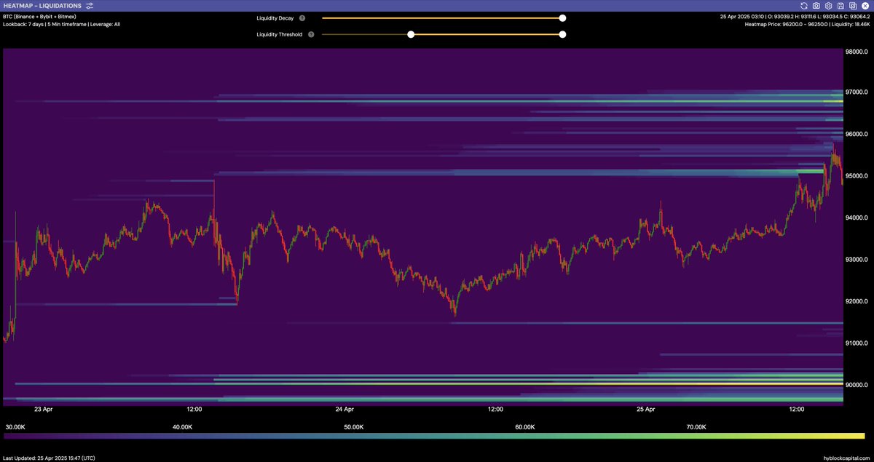This screenshot has height=462, width=874.
Task: Toggle the Liquidity Decay slider handle
Action: pyautogui.click(x=562, y=17)
